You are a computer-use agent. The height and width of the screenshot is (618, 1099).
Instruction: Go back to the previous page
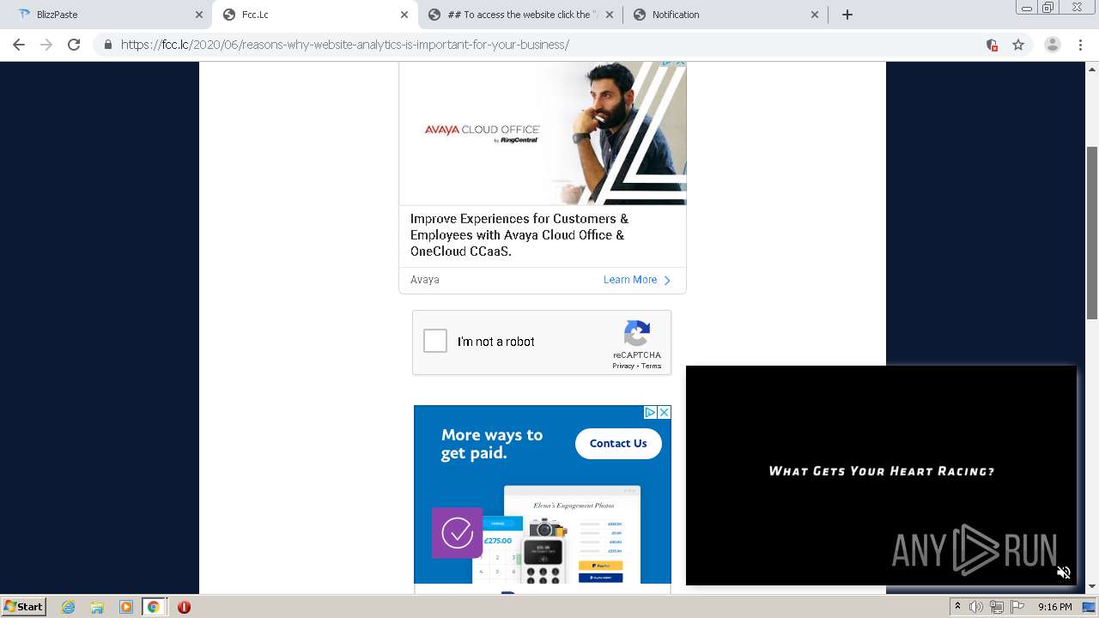19,45
